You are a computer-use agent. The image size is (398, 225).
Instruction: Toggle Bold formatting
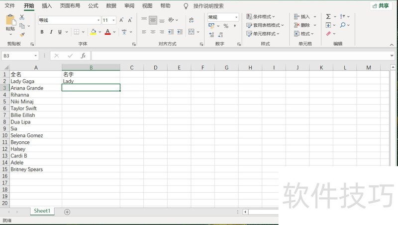point(42,32)
